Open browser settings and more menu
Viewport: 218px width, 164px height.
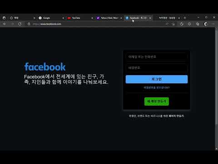[213, 24]
